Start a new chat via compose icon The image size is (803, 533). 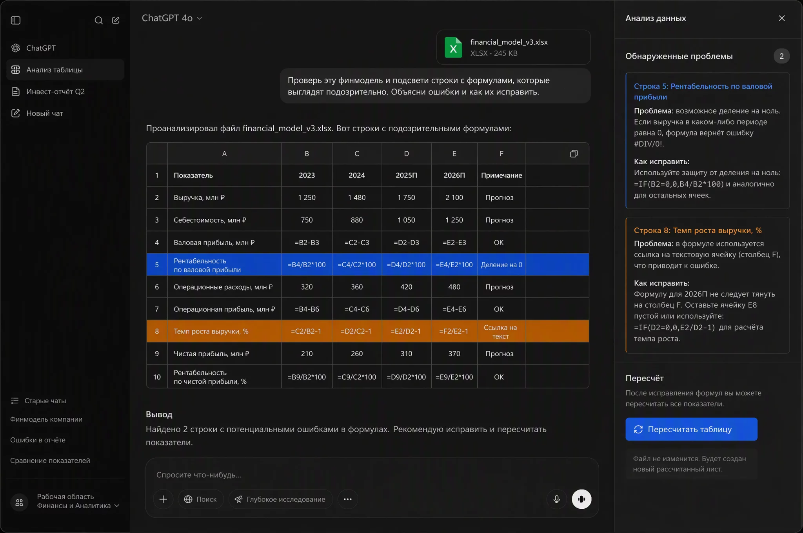[x=116, y=20]
